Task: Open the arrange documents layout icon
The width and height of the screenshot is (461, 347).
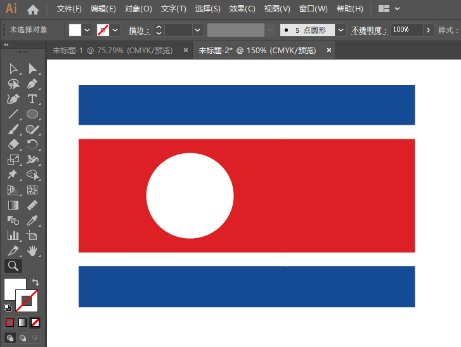Action: tap(384, 9)
